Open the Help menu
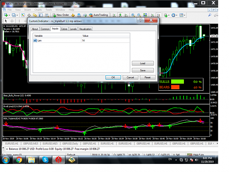229x172 pixels. tap(71, 10)
